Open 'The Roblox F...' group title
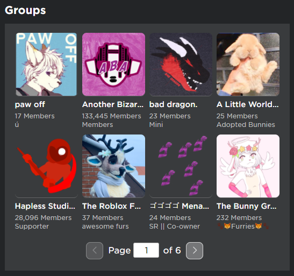 pos(111,206)
